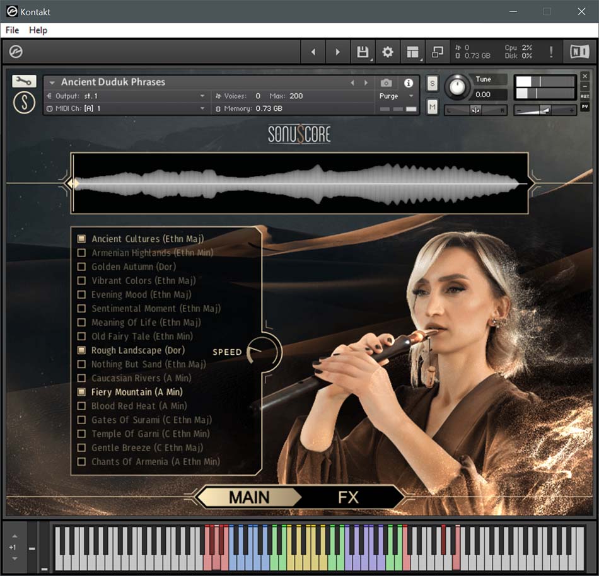Click the Tune value 0.00 field

[x=487, y=95]
